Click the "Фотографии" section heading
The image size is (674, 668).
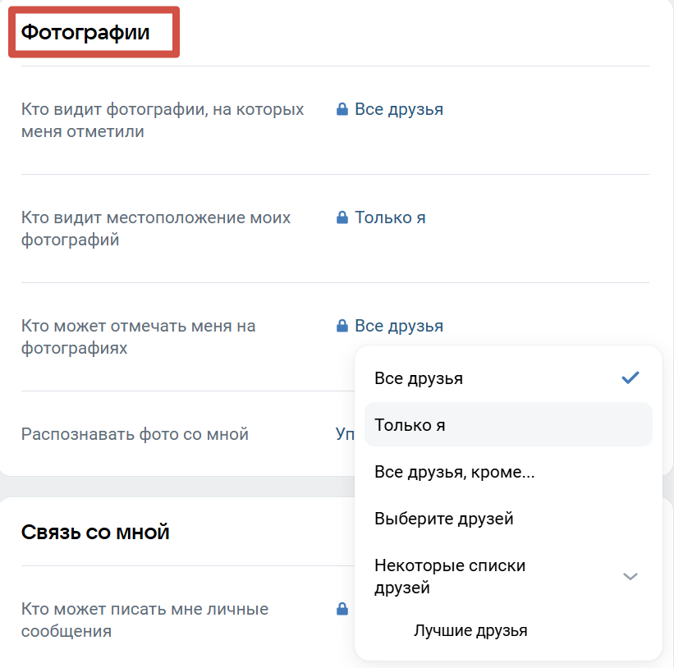[x=85, y=33]
